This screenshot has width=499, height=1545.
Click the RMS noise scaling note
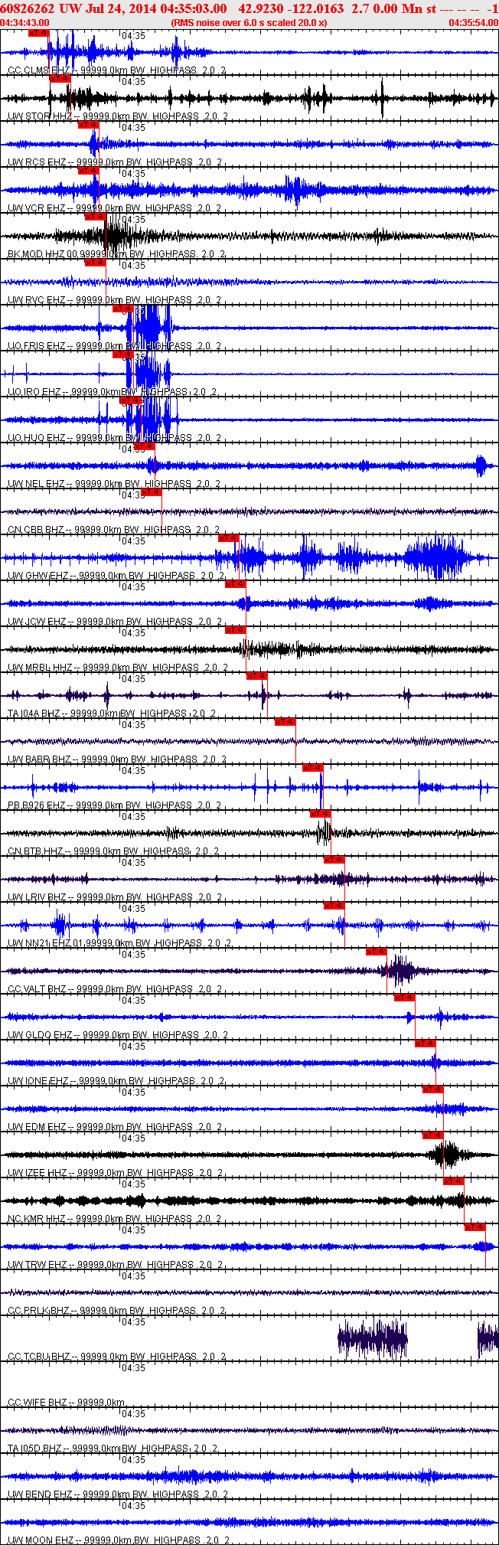point(249,23)
